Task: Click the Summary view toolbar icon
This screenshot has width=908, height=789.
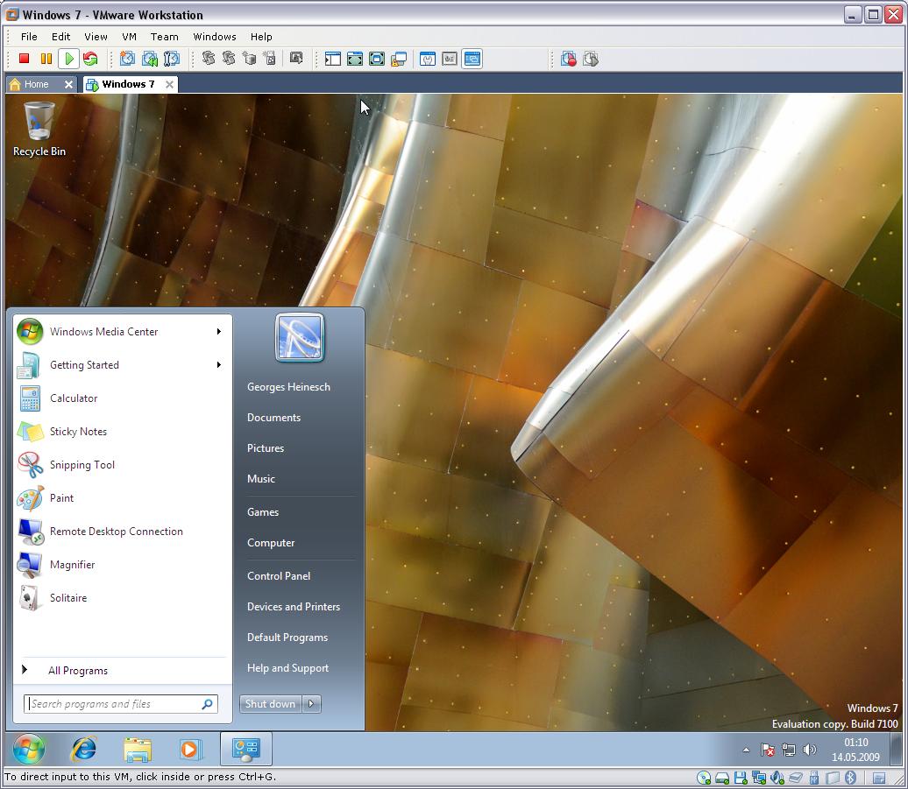Action: 428,59
